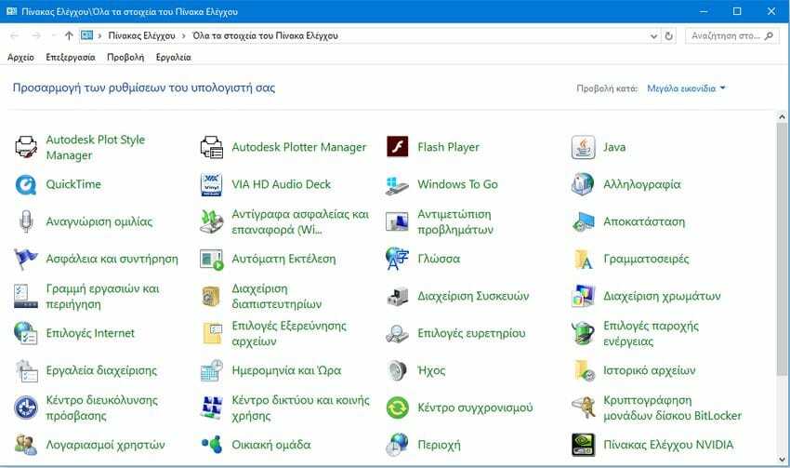Screen dimensions: 790x468
Task: Click the Ήχος text label
Action: click(x=431, y=371)
